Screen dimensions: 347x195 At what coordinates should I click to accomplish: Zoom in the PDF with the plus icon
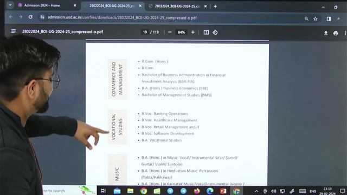[x=193, y=32]
